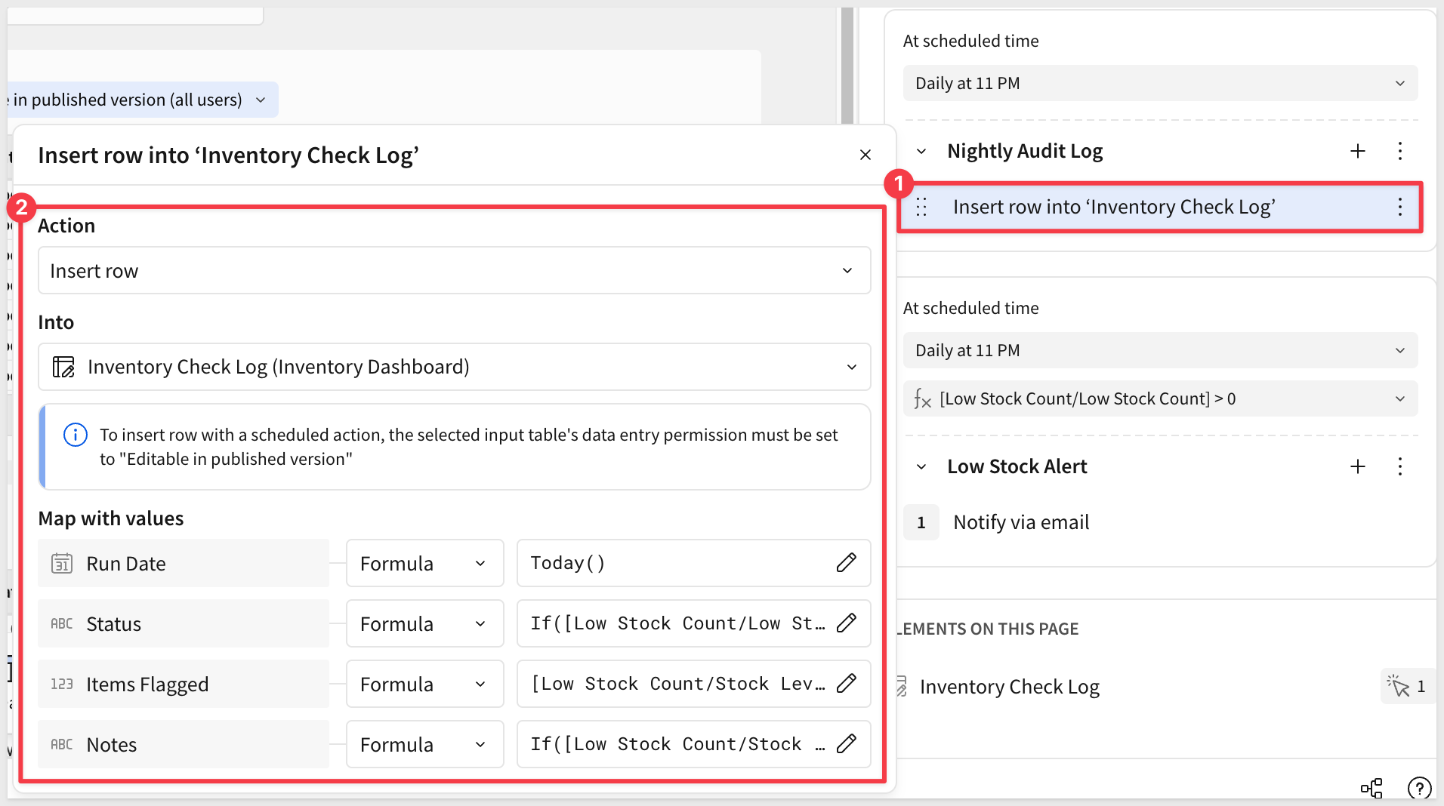
Task: Open the Action type dropdown
Action: click(x=454, y=271)
